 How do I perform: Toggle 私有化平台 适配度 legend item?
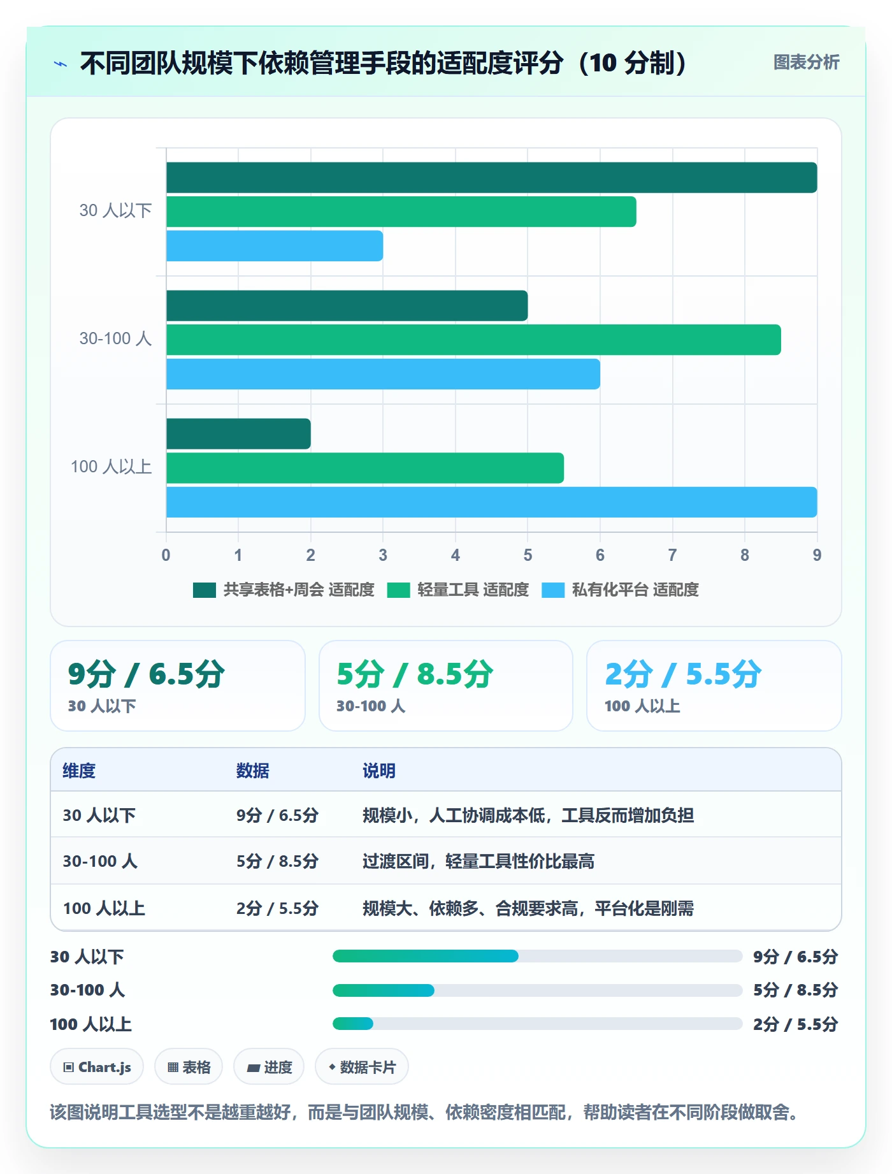click(620, 590)
